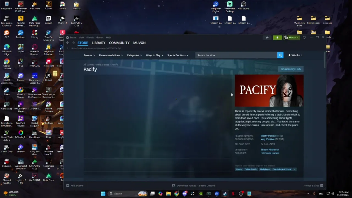The height and width of the screenshot is (198, 352).
Task: Open the Steam announcements megaphone icon
Action: 267,37
